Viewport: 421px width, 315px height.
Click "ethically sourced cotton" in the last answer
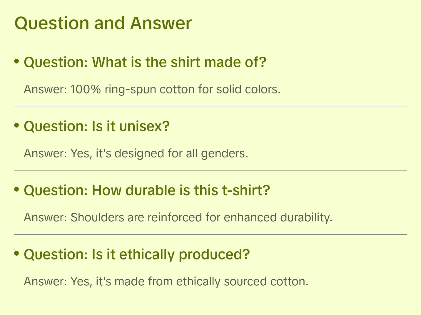242,282
